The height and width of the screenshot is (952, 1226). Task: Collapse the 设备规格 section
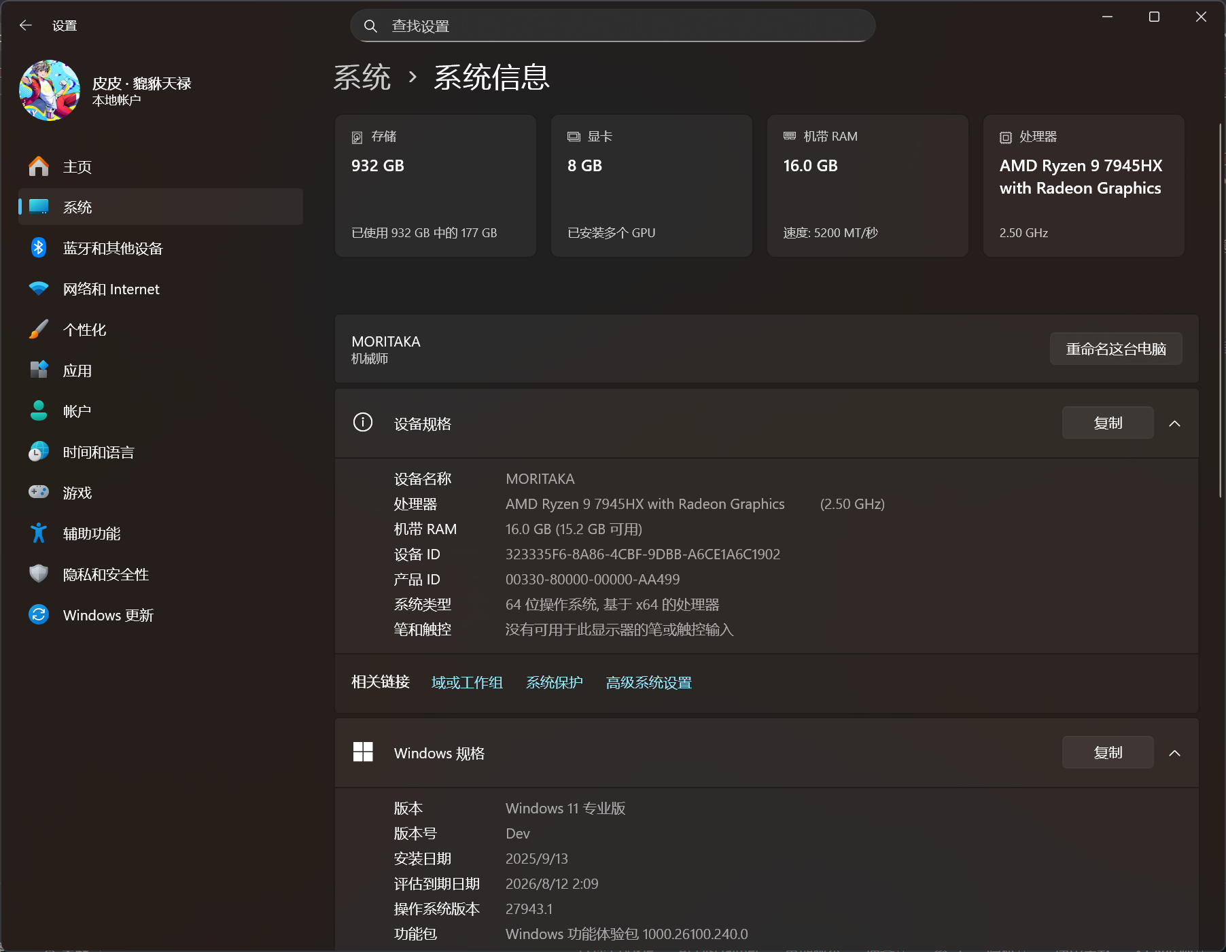(1175, 423)
